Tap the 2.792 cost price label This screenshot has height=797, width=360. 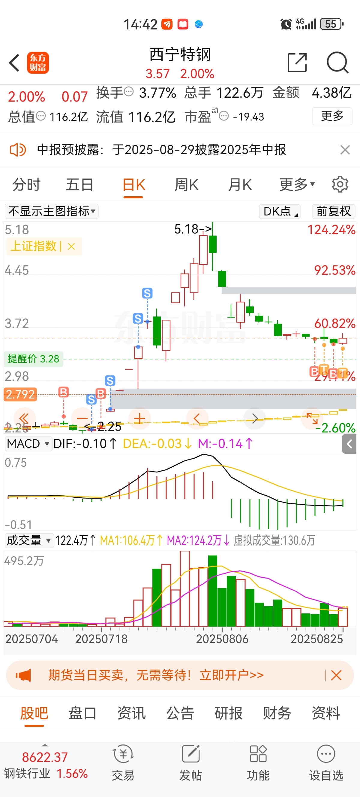point(20,395)
